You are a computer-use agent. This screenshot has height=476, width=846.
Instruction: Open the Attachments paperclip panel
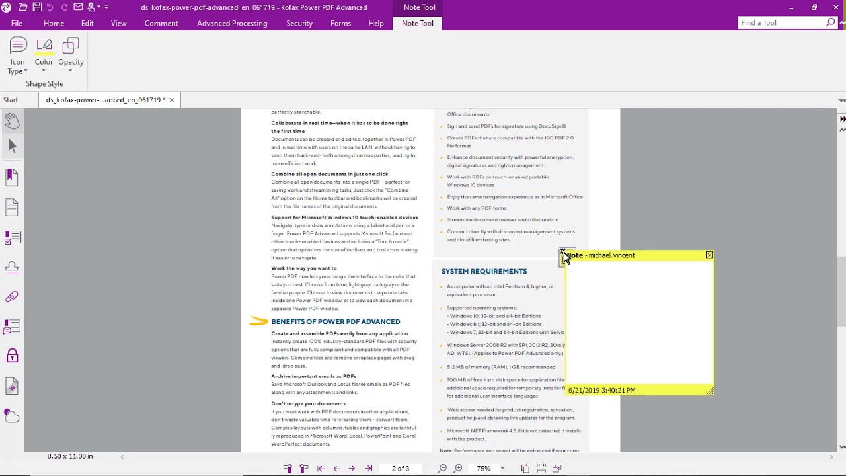(x=12, y=297)
